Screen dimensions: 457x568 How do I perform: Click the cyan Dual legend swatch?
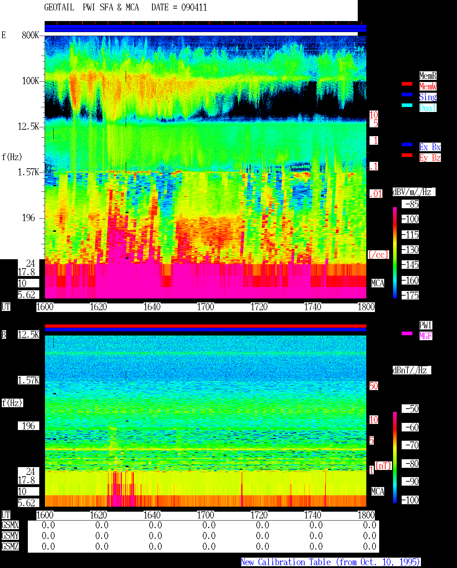tap(407, 105)
